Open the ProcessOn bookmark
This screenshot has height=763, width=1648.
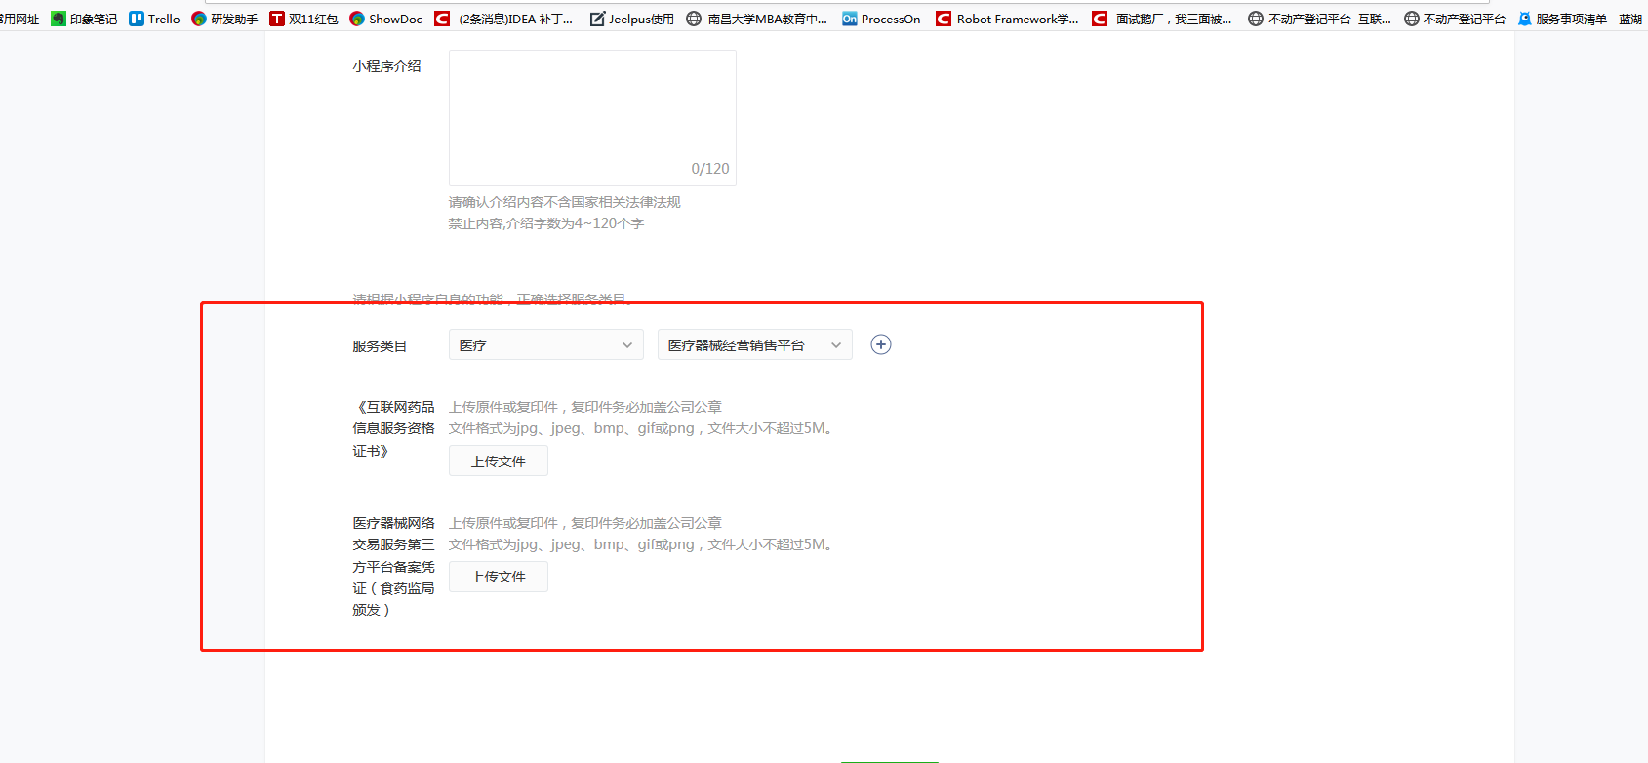tap(881, 19)
